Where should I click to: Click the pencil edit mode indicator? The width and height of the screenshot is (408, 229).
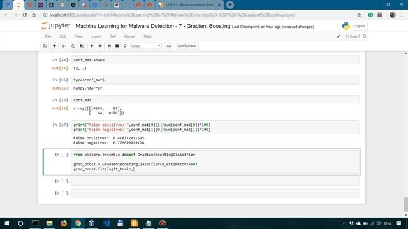pyautogui.click(x=339, y=36)
